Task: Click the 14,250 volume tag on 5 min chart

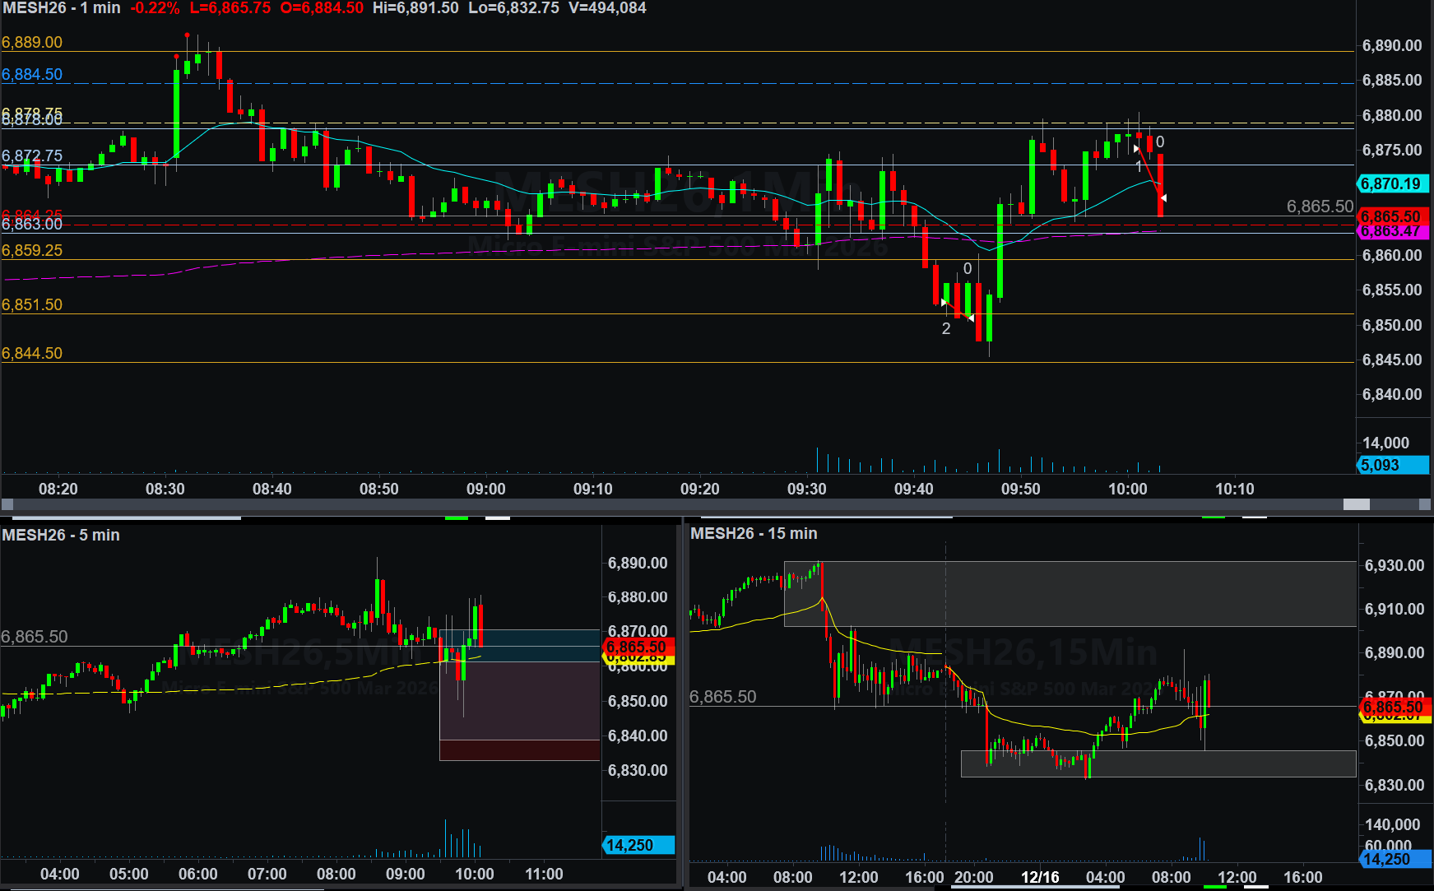Action: point(638,845)
